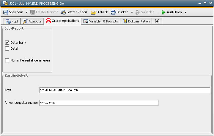Click the Speichern floppy disk icon
The height and width of the screenshot is (136, 214).
click(x=6, y=12)
